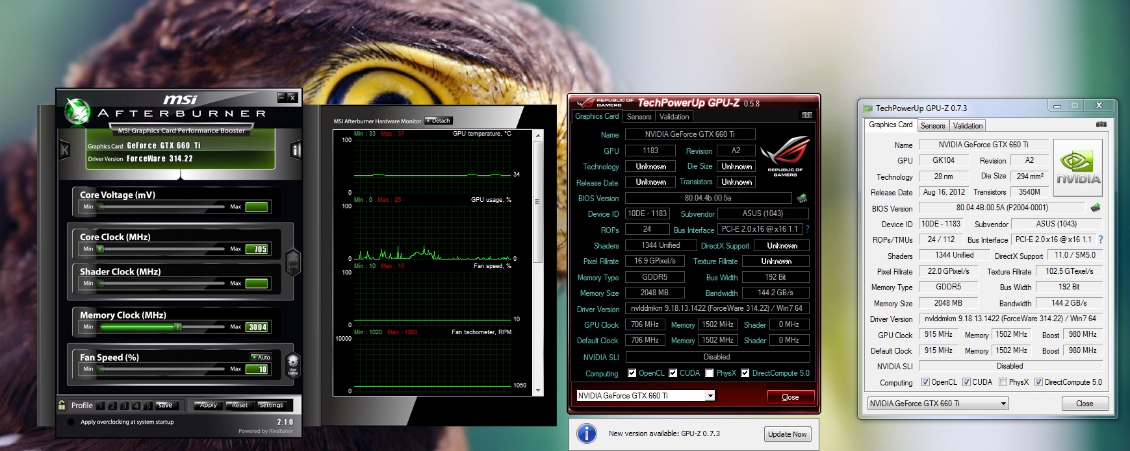Click the Update Now button
This screenshot has height=451, width=1130.
click(787, 434)
